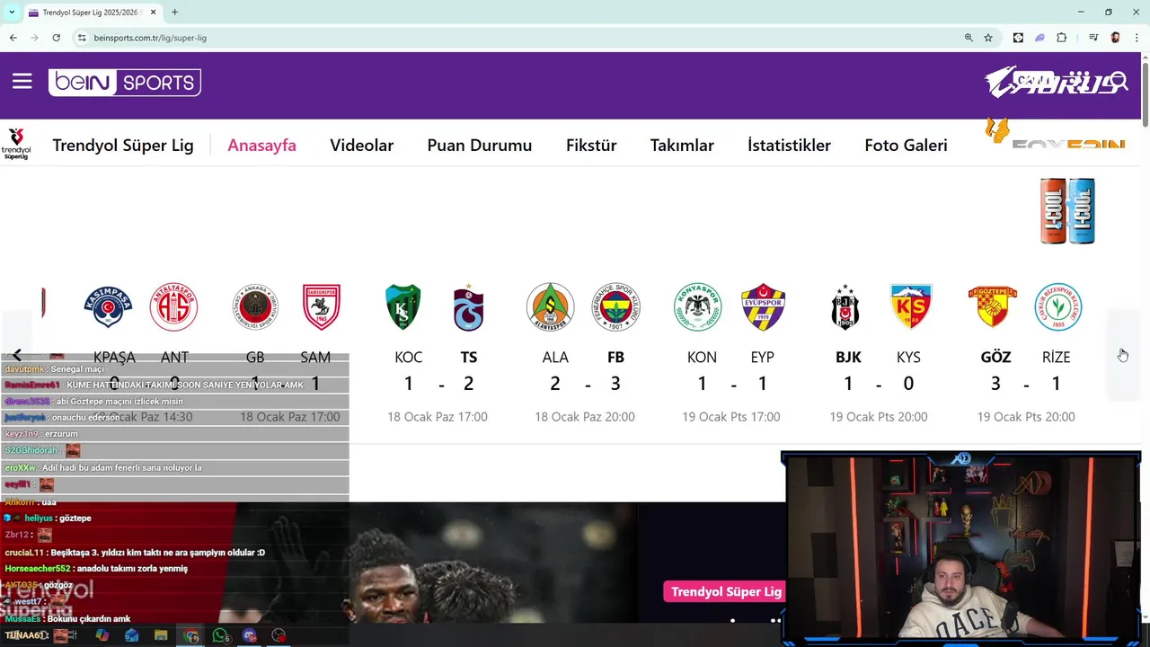Screen dimensions: 1150x647
Task: Open WhatsApp from the taskbar
Action: [221, 635]
